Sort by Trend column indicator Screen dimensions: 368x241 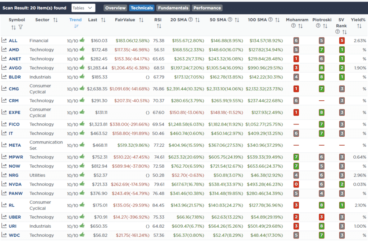76,26
